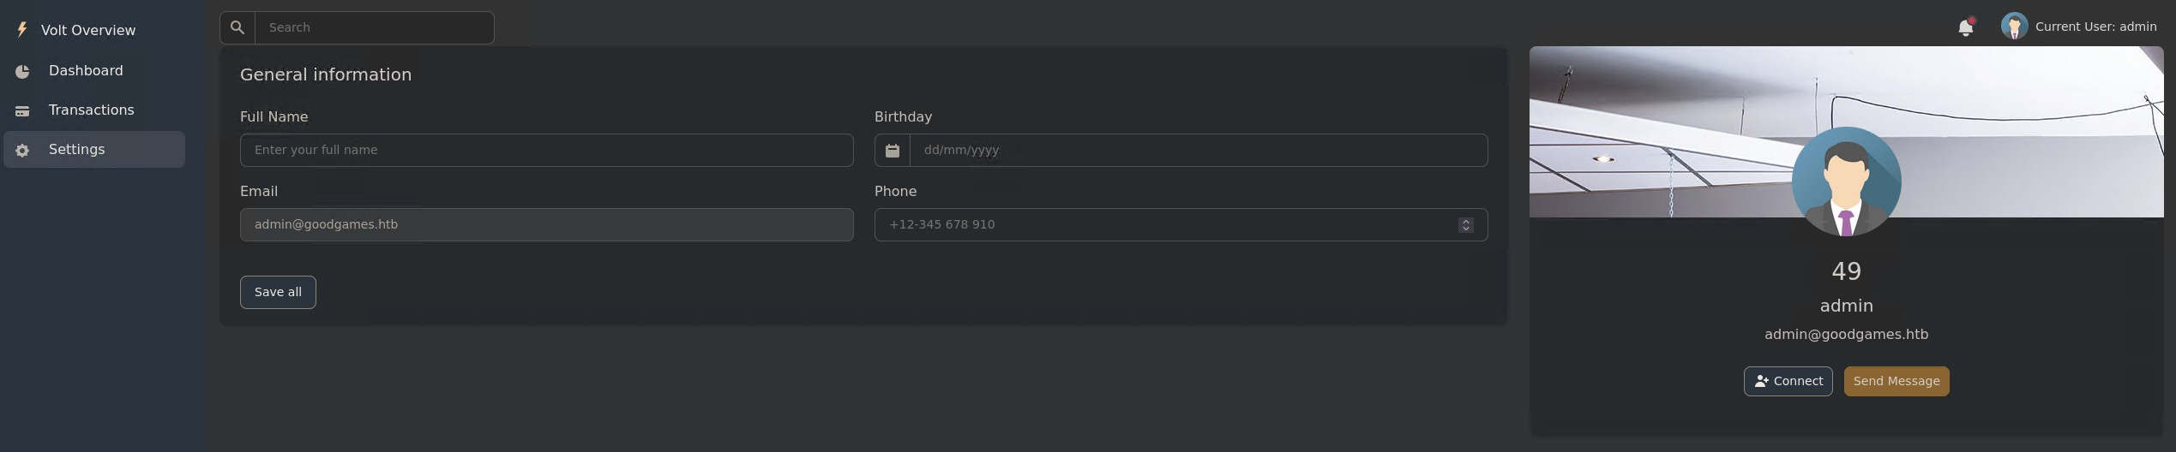Go to the Transactions page

91,110
